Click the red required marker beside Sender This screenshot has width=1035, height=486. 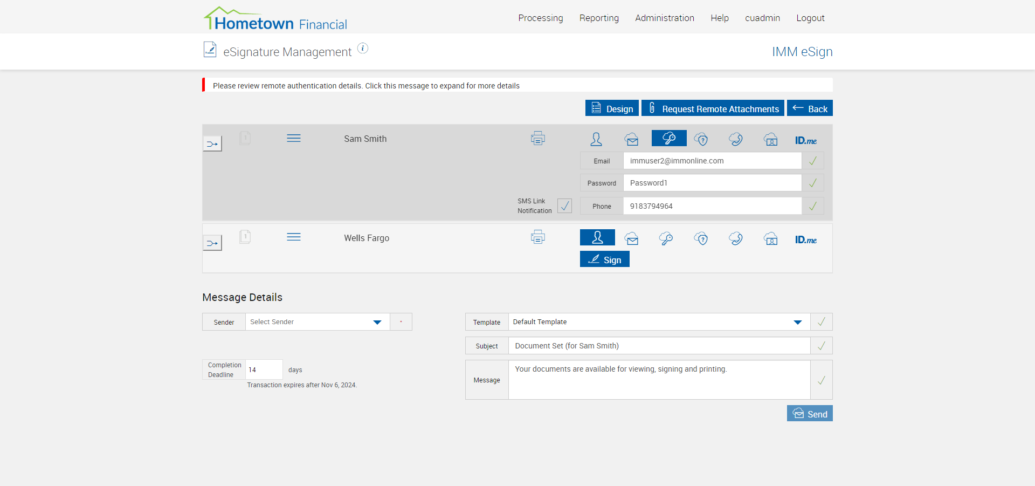pyautogui.click(x=401, y=322)
